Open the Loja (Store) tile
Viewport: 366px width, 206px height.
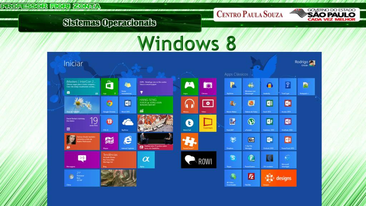click(x=109, y=87)
